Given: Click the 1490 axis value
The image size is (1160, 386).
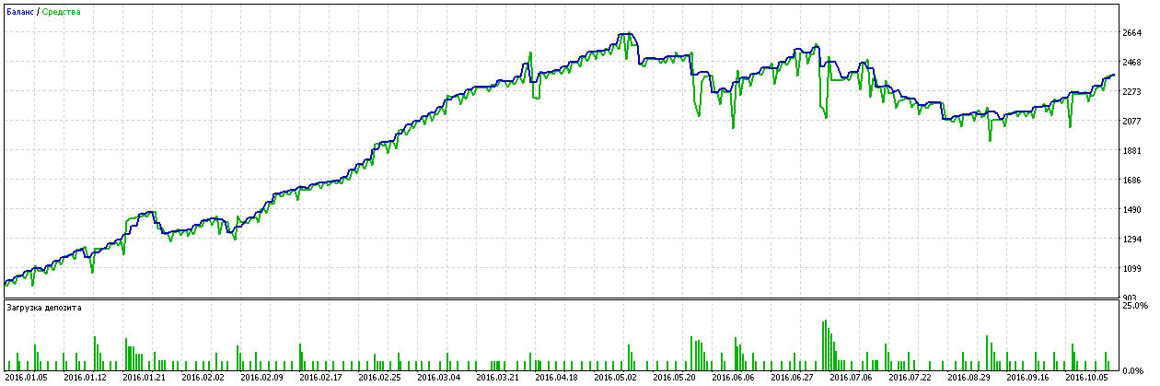Looking at the screenshot, I should (x=1131, y=210).
